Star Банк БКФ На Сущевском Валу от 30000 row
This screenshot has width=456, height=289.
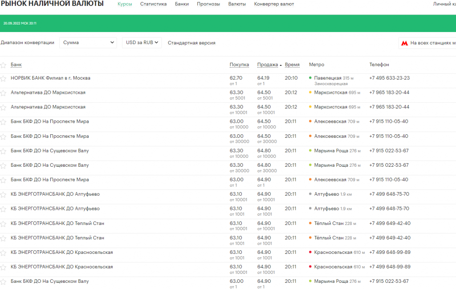point(3,165)
